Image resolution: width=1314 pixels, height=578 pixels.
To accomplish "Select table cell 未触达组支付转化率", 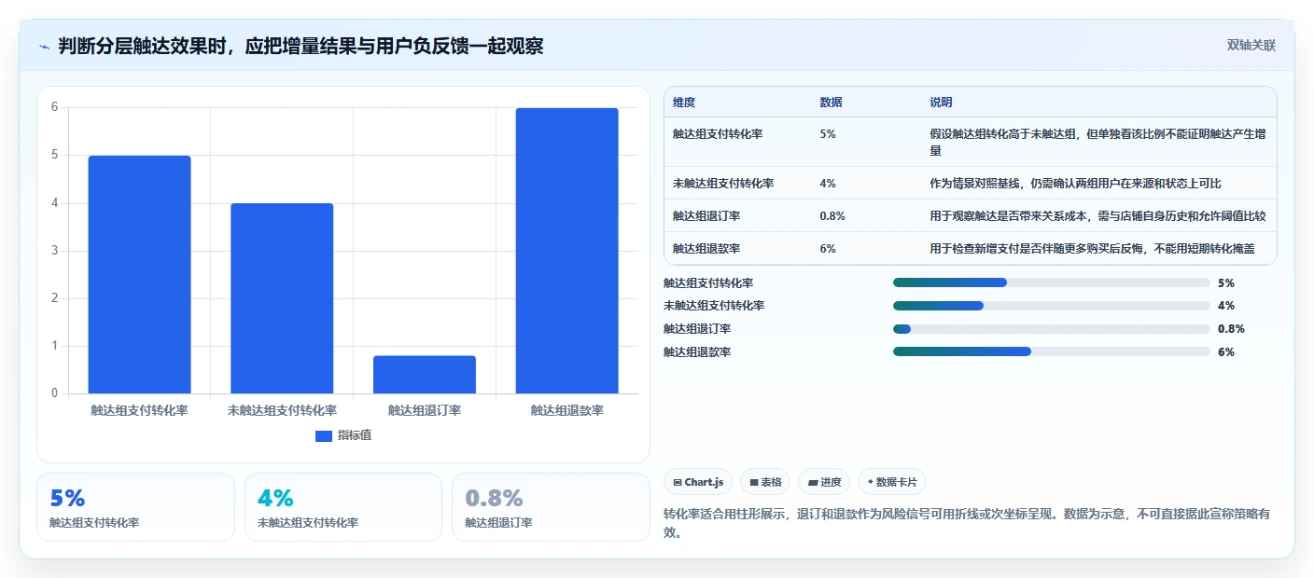I will pyautogui.click(x=723, y=184).
